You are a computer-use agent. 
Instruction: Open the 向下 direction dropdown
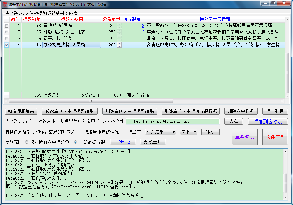(188, 132)
